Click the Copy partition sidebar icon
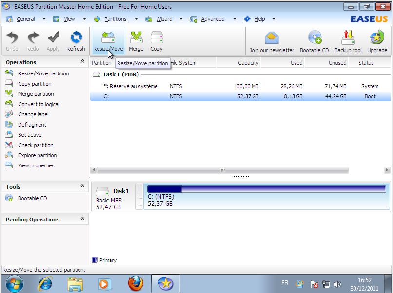Screen dimensions: 393x293 [9, 84]
